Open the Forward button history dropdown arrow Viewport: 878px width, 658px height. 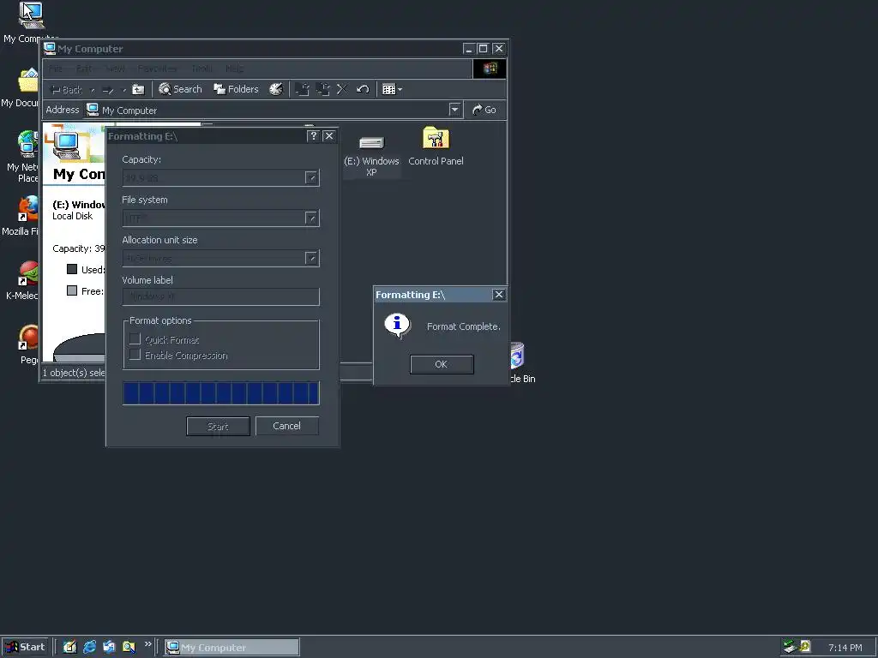click(x=123, y=90)
